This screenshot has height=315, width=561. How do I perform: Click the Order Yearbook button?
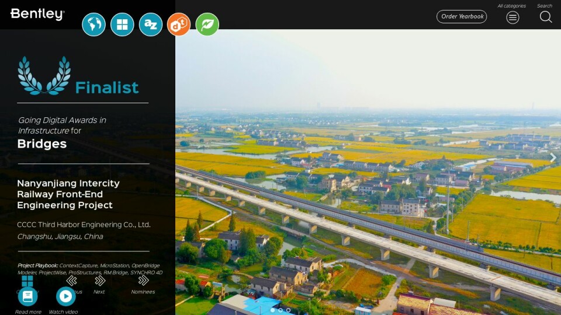pyautogui.click(x=462, y=16)
